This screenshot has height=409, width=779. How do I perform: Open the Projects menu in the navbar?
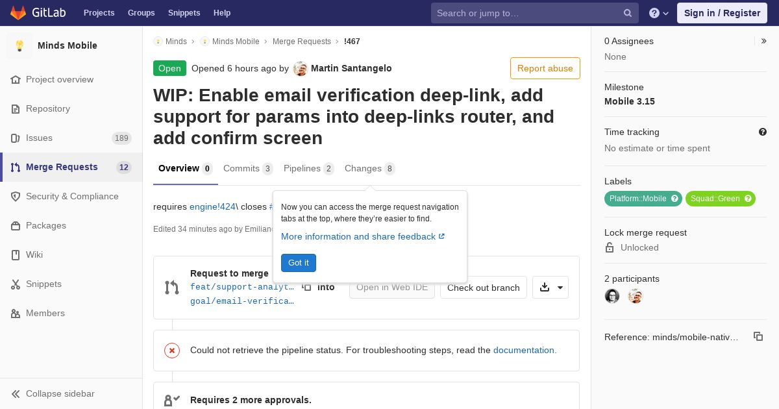[99, 13]
